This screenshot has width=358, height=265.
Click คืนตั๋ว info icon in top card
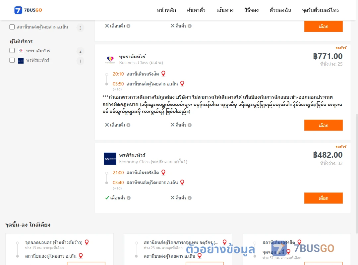190,26
